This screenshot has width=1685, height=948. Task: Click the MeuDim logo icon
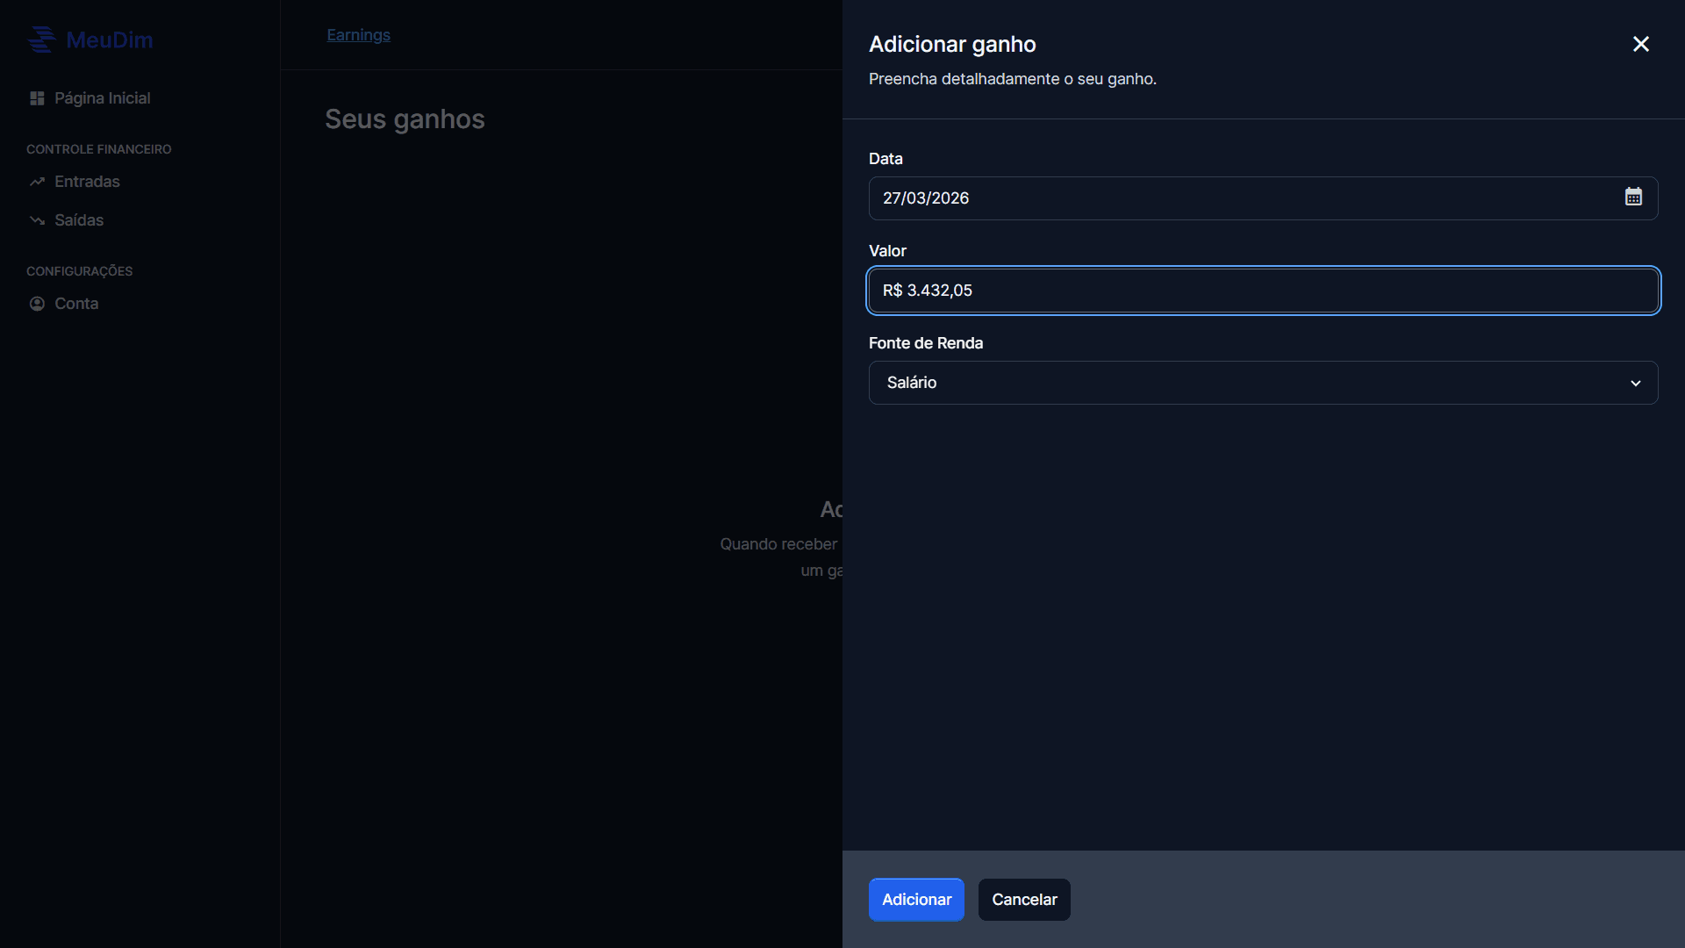(41, 39)
